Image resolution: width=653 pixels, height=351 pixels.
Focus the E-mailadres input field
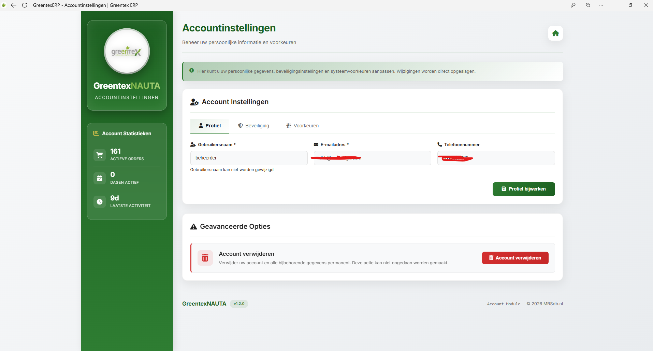[x=373, y=158]
